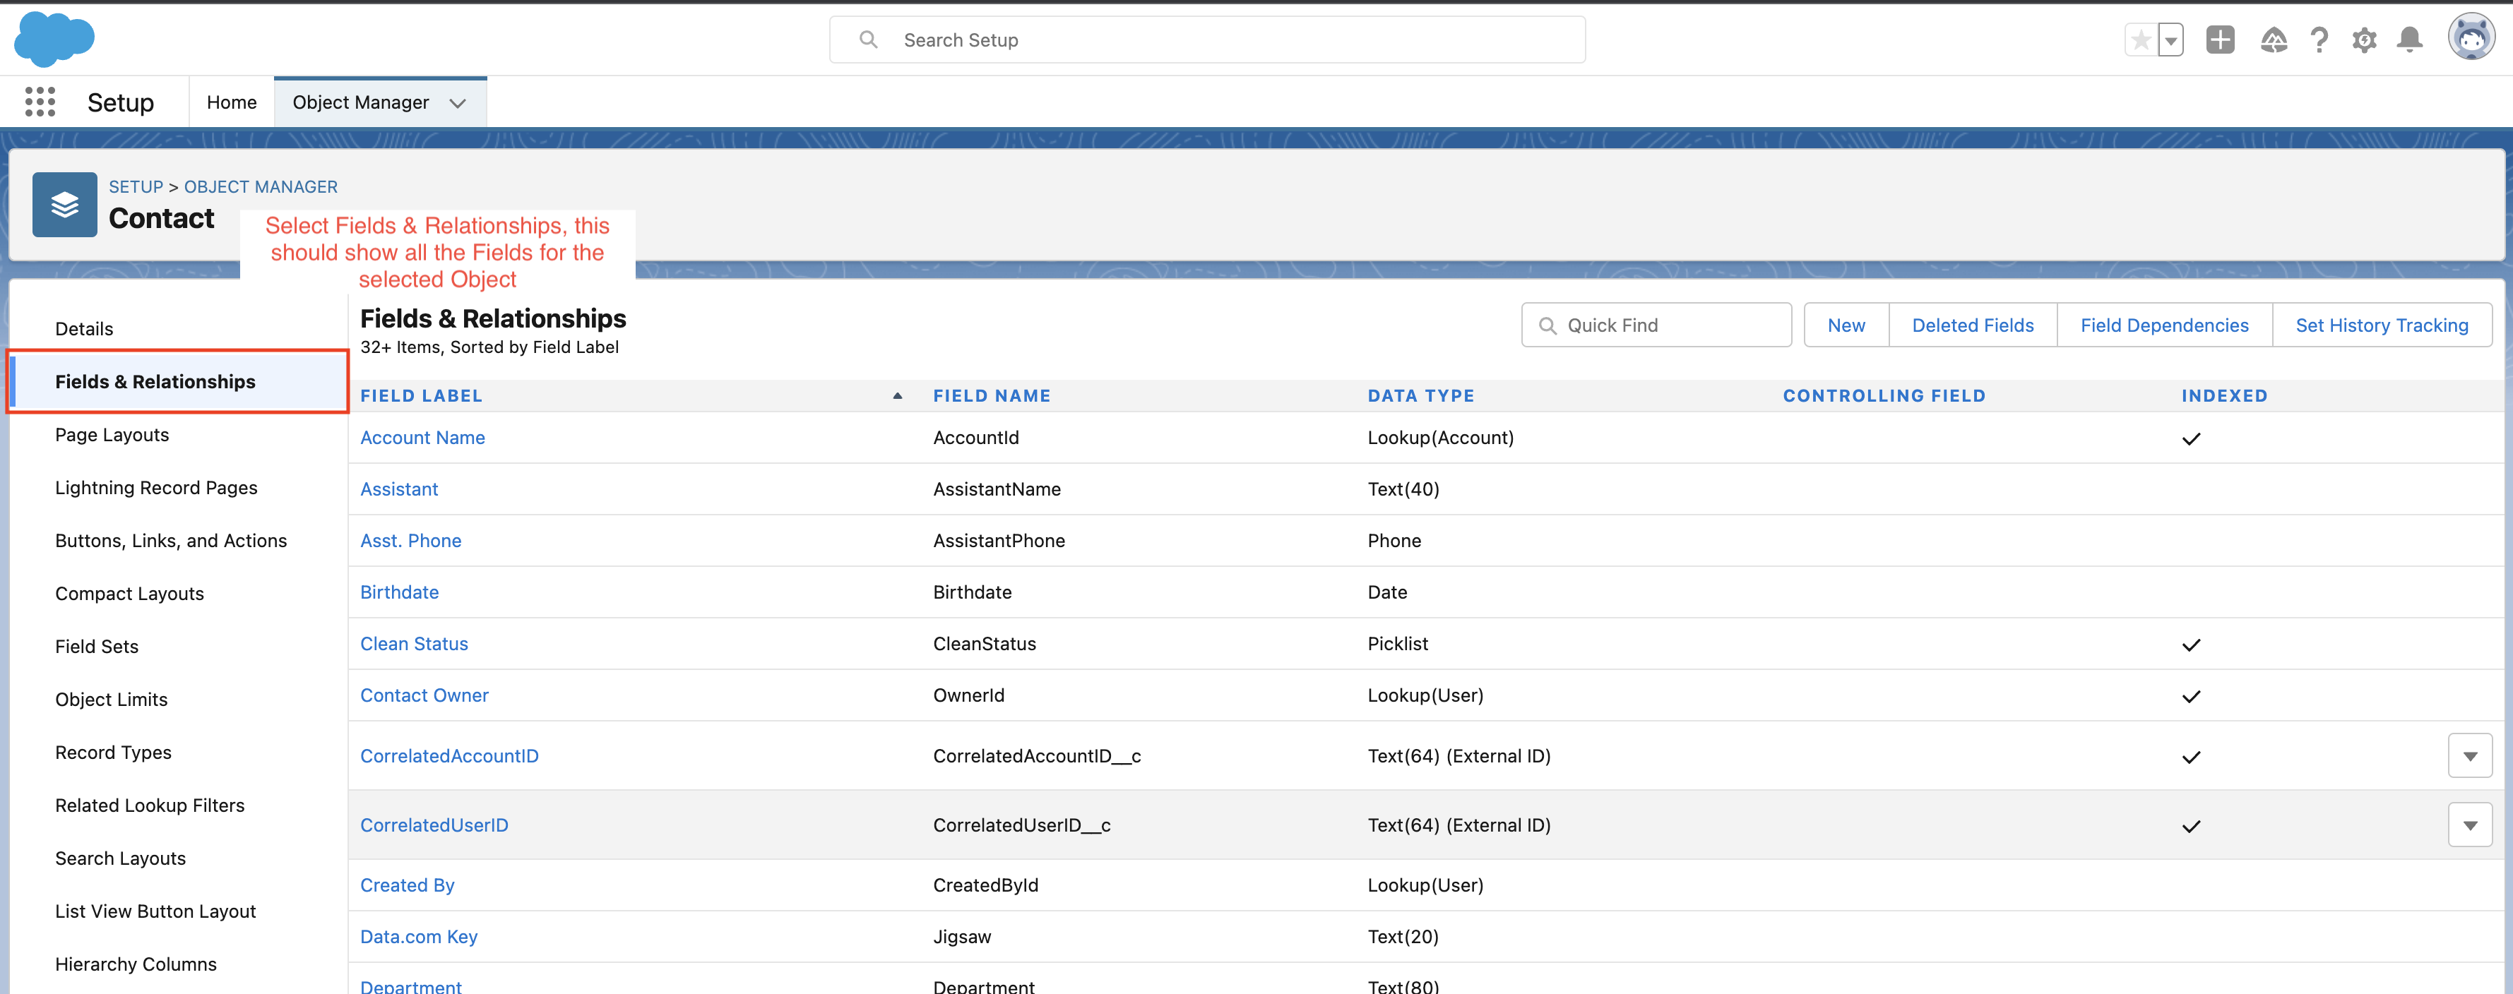Focus the Quick Find field

click(x=1656, y=325)
